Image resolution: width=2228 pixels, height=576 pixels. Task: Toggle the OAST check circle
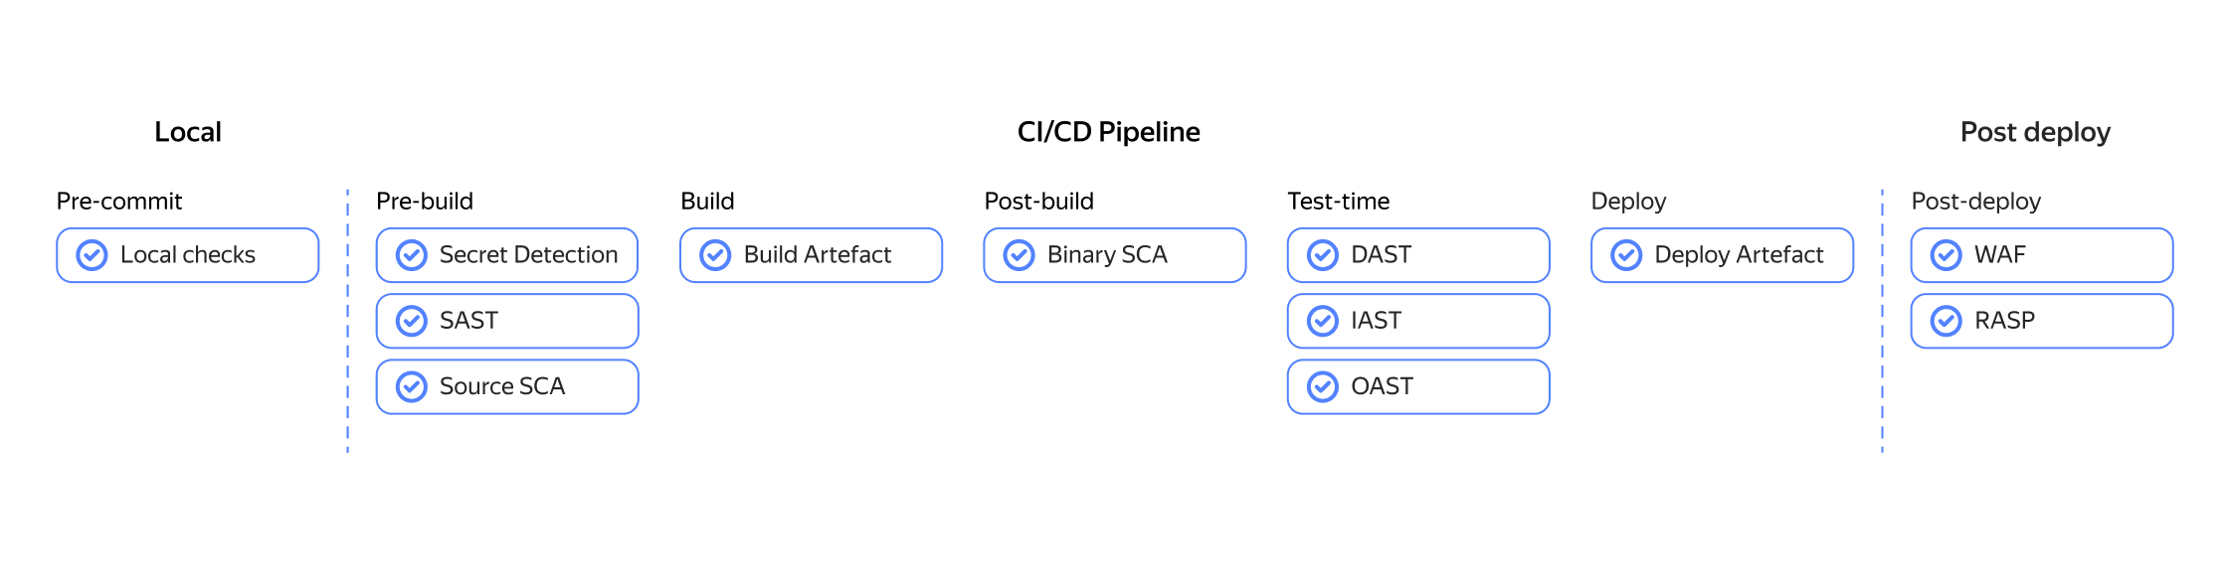1323,386
